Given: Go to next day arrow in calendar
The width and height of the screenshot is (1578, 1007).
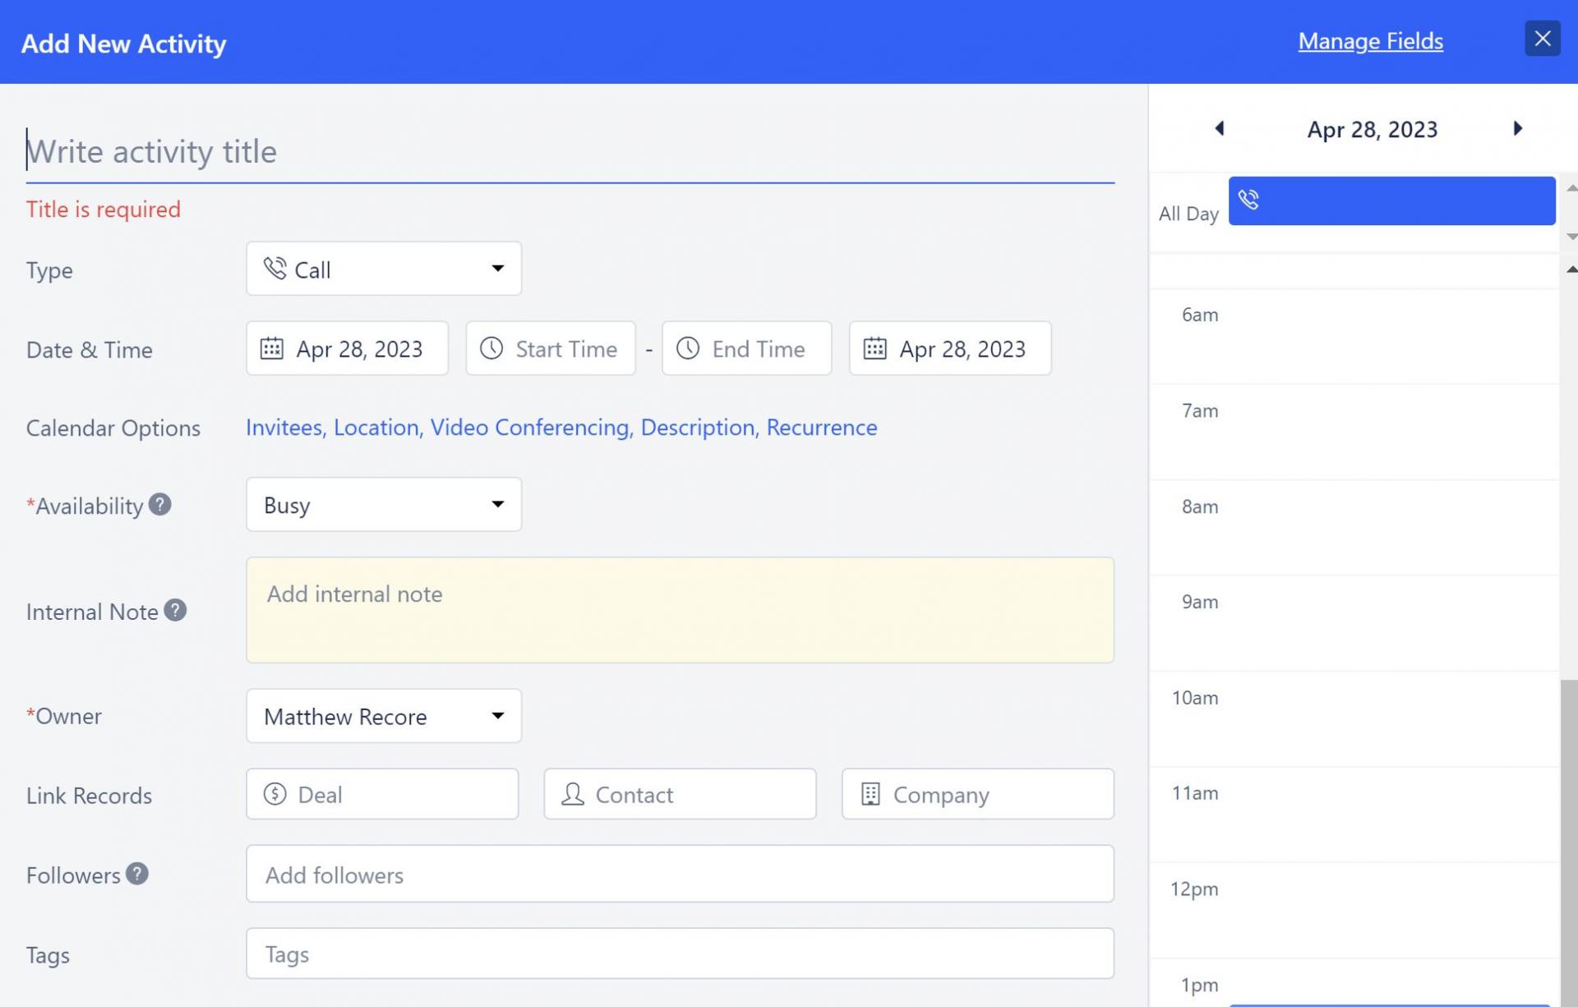Looking at the screenshot, I should coord(1517,128).
